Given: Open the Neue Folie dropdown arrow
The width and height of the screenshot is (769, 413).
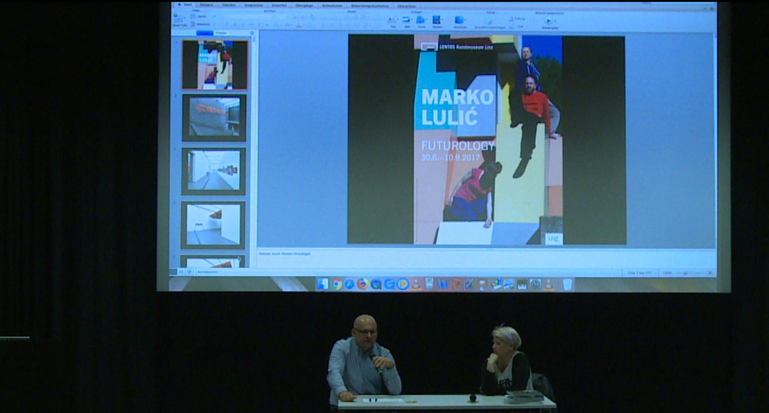Looking at the screenshot, I should pos(185,18).
